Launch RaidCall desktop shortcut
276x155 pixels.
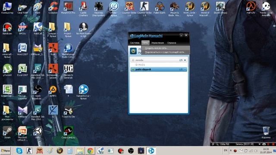point(38,28)
